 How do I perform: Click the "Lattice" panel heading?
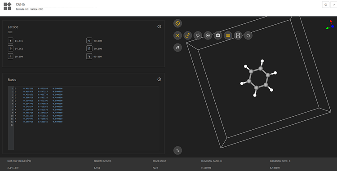tap(13, 27)
